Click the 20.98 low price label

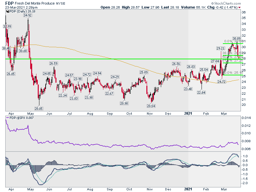coord(124,103)
